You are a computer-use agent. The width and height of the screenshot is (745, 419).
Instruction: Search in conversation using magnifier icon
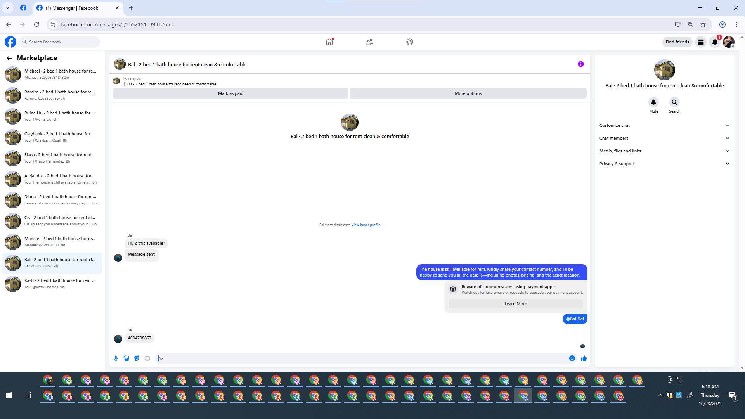click(674, 102)
